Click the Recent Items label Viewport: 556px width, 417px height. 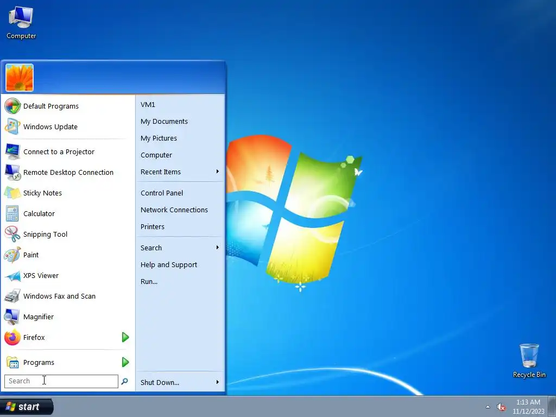point(161,172)
